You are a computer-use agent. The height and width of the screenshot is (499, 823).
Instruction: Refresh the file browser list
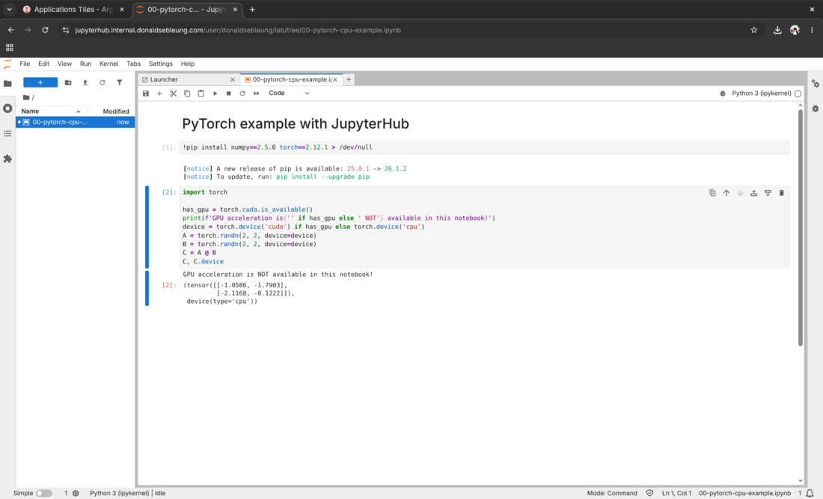tap(103, 82)
